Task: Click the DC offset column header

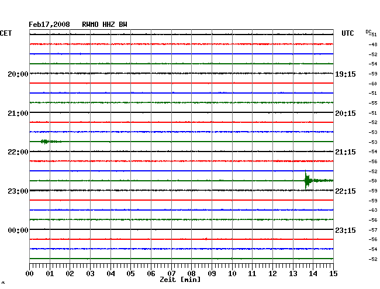Action: [368, 32]
